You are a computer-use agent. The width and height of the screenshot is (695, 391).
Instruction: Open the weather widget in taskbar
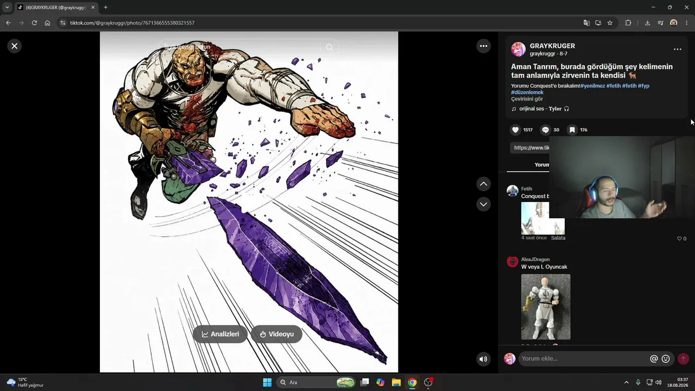[x=25, y=382]
